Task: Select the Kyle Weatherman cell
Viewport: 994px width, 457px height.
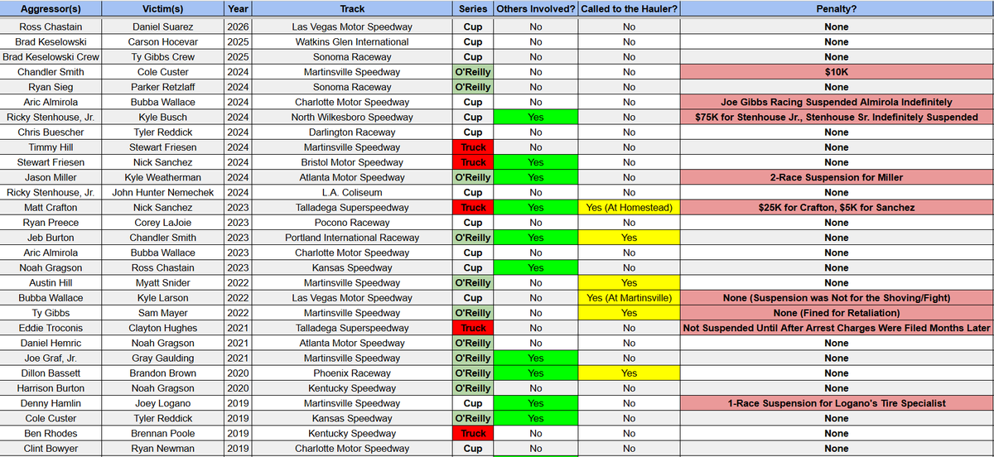Action: coord(162,177)
